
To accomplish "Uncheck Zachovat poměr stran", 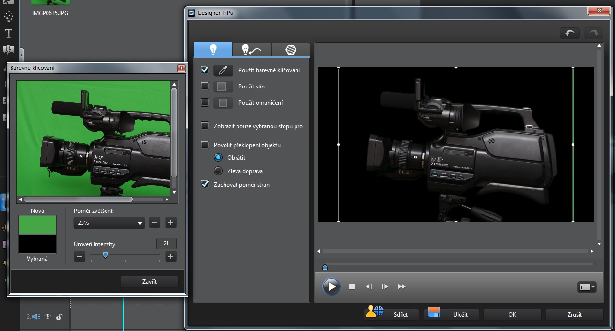I will (x=205, y=184).
